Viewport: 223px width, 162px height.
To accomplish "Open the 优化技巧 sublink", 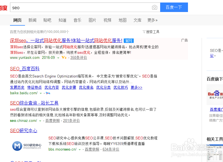I will point(121,88).
